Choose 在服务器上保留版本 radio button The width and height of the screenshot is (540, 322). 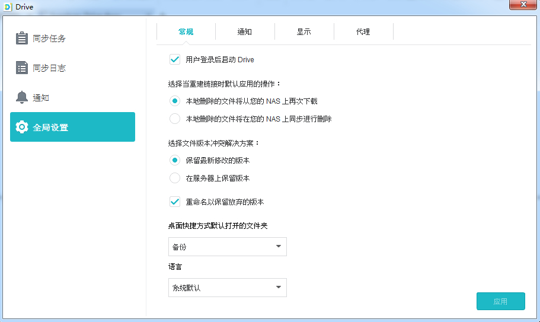click(x=175, y=178)
